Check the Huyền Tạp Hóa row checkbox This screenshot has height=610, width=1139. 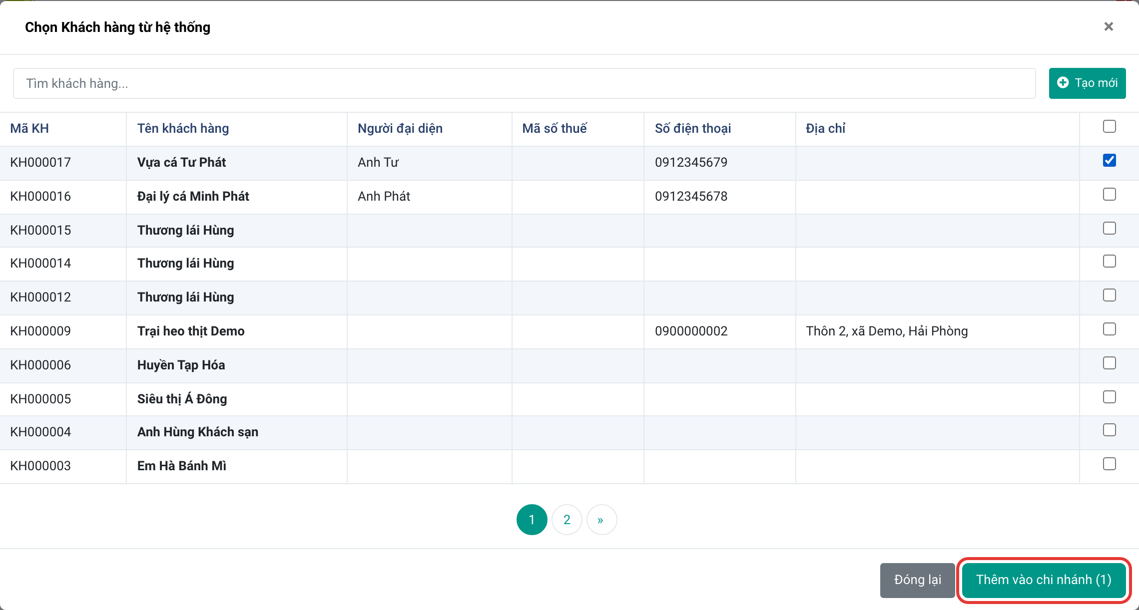click(1109, 363)
